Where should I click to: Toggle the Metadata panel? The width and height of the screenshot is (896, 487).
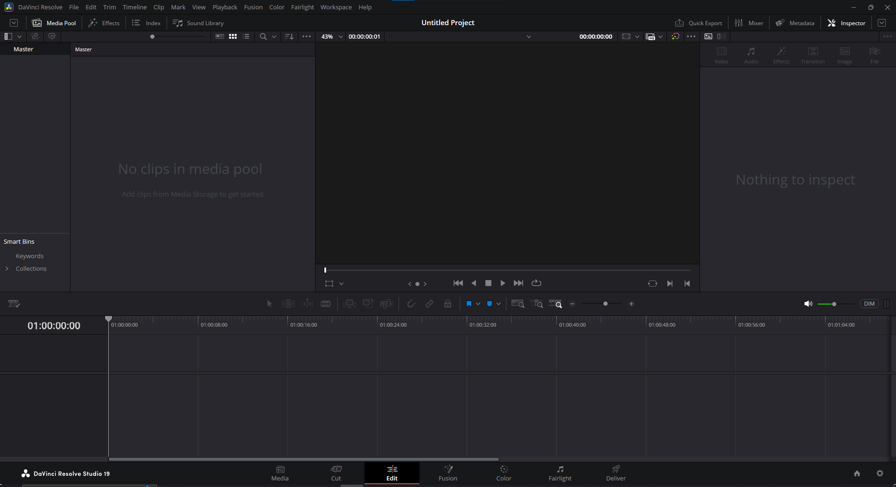pos(795,23)
